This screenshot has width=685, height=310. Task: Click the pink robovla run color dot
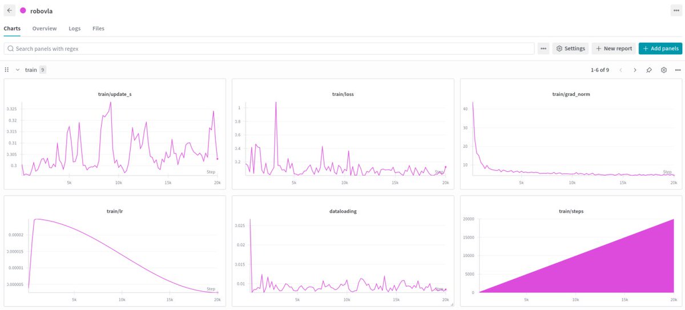tap(23, 10)
